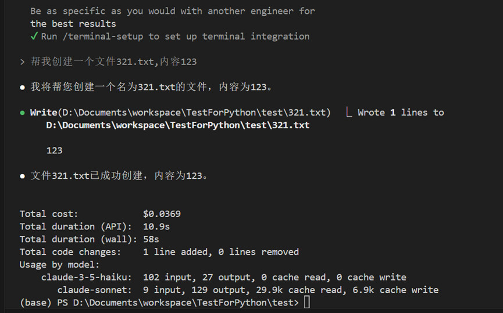Click the Total cost value $0.0369
503x313 pixels.
[162, 214]
